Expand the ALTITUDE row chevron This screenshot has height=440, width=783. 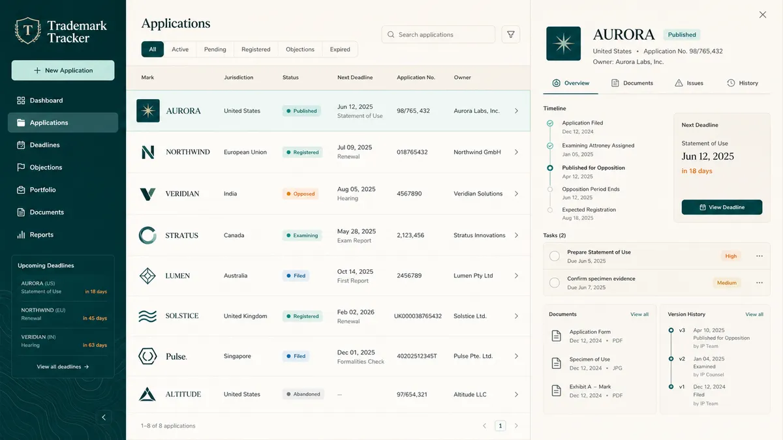pos(516,394)
